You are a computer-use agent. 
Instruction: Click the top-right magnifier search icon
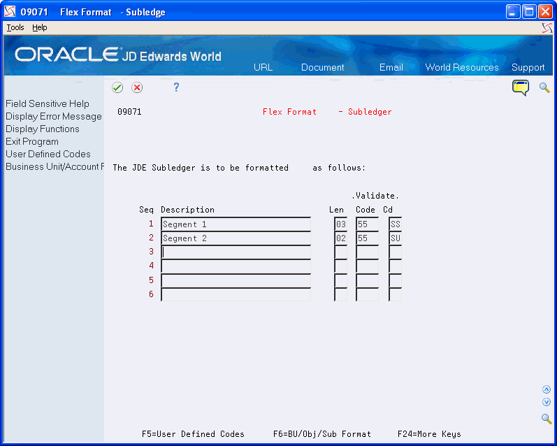[544, 88]
